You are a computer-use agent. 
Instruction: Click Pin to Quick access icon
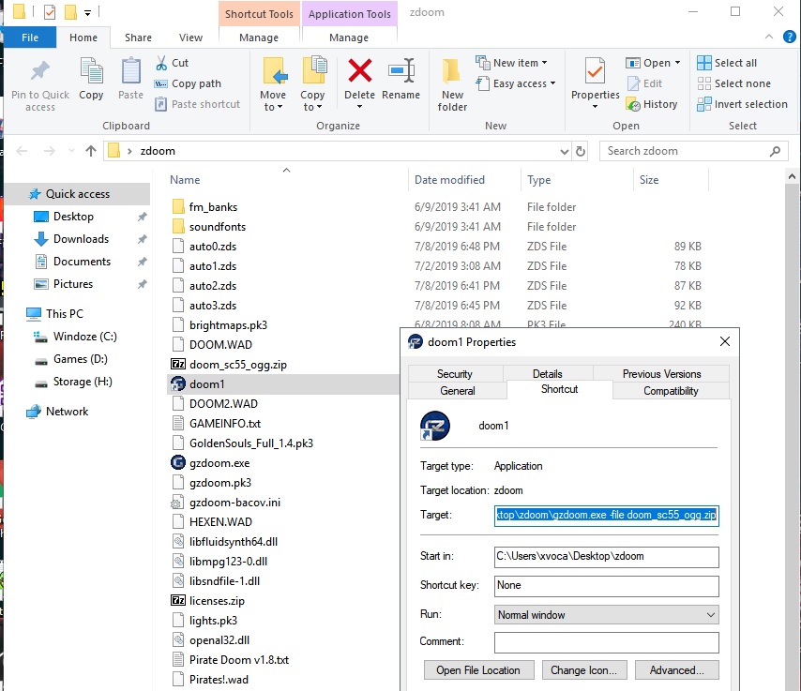tap(39, 71)
